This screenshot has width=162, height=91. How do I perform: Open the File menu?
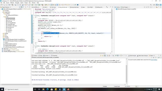[1, 3]
